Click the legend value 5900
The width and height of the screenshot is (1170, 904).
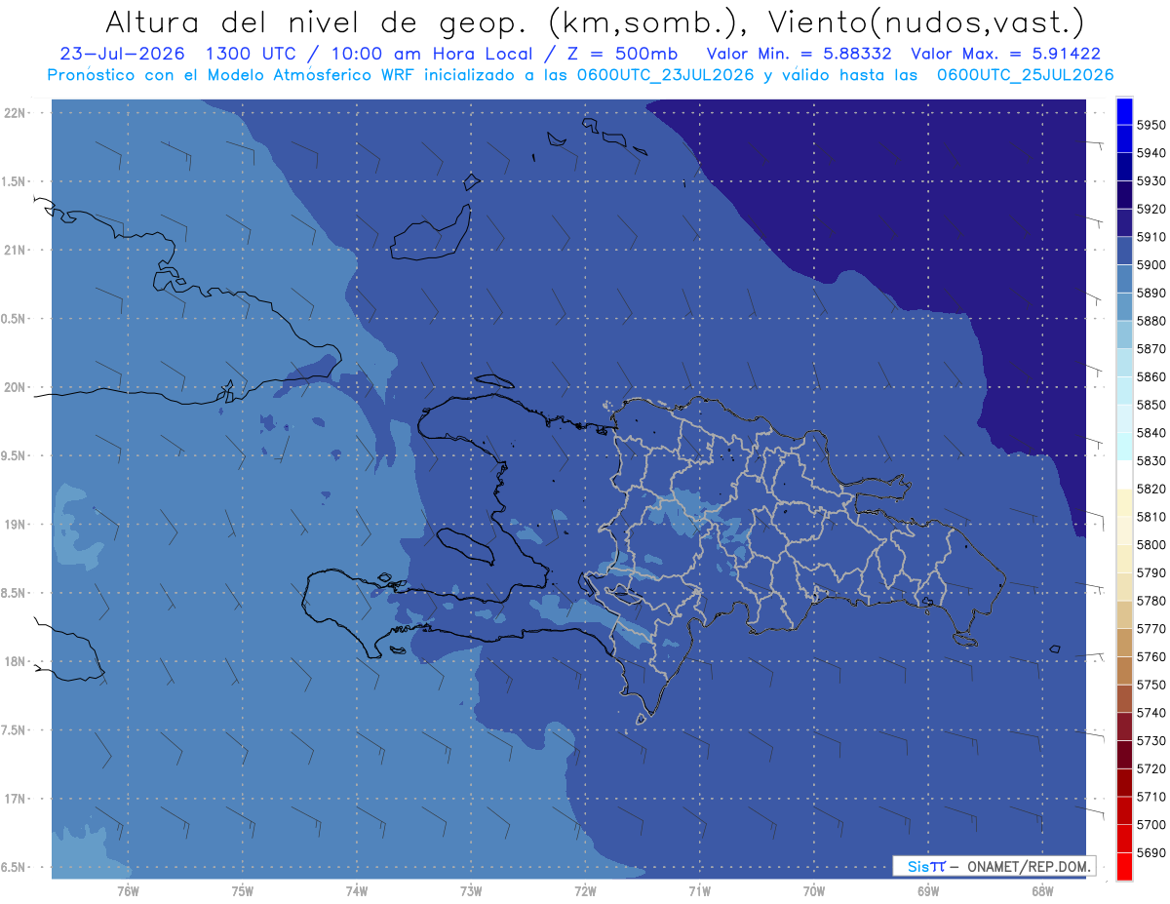[x=1150, y=264]
